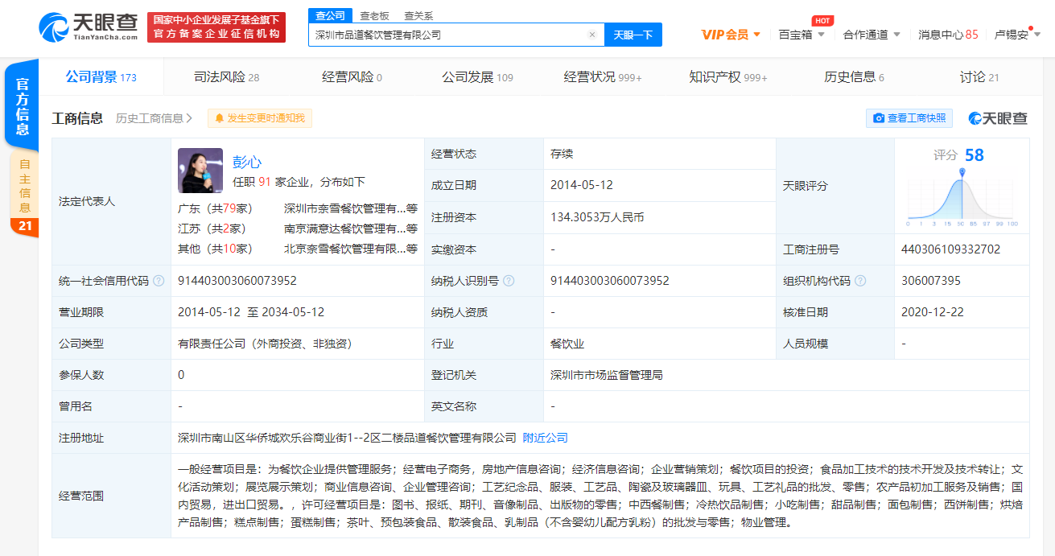Open 消息中心 notifications
Screen dimensions: 1055x556
pyautogui.click(x=948, y=35)
